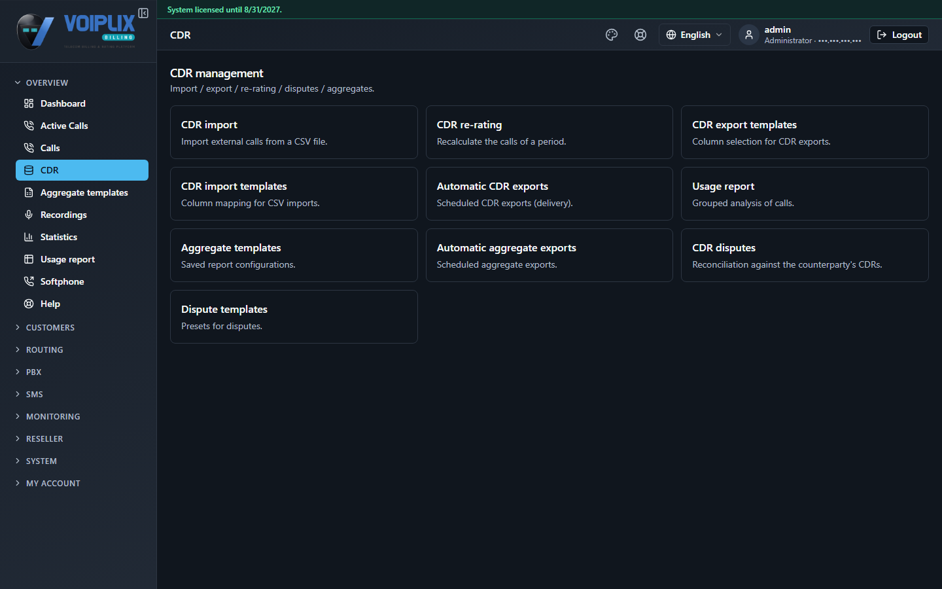Screen dimensions: 942x589
Task: Click the Active Calls phone icon
Action: (x=29, y=126)
